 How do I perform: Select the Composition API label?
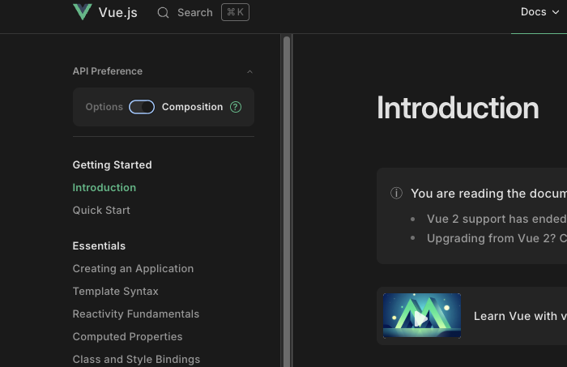pyautogui.click(x=193, y=107)
